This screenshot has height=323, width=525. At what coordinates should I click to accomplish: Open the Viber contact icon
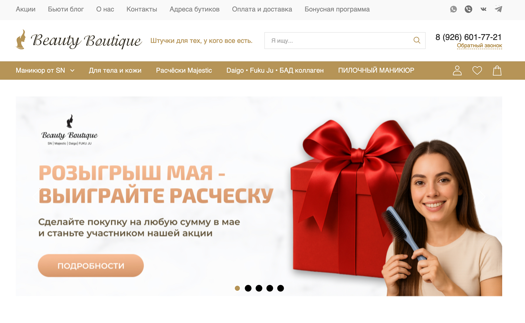[x=468, y=9]
